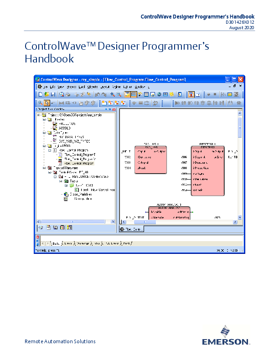
Task: Click Emerson logo at page bottom
Action: (x=226, y=335)
